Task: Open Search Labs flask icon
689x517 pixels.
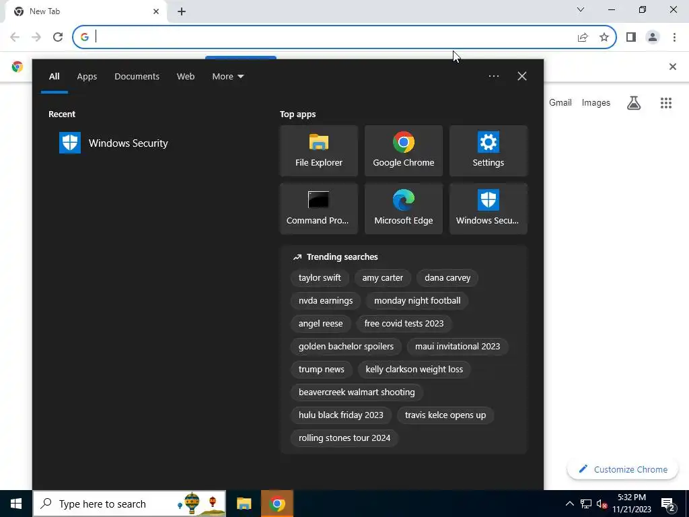Action: tap(634, 103)
